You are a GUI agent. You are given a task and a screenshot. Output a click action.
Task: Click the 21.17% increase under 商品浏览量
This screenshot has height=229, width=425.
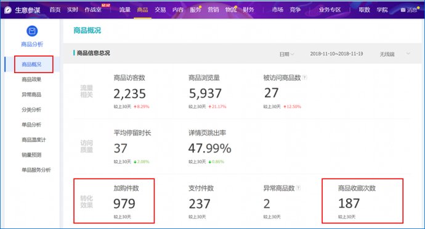click(217, 107)
